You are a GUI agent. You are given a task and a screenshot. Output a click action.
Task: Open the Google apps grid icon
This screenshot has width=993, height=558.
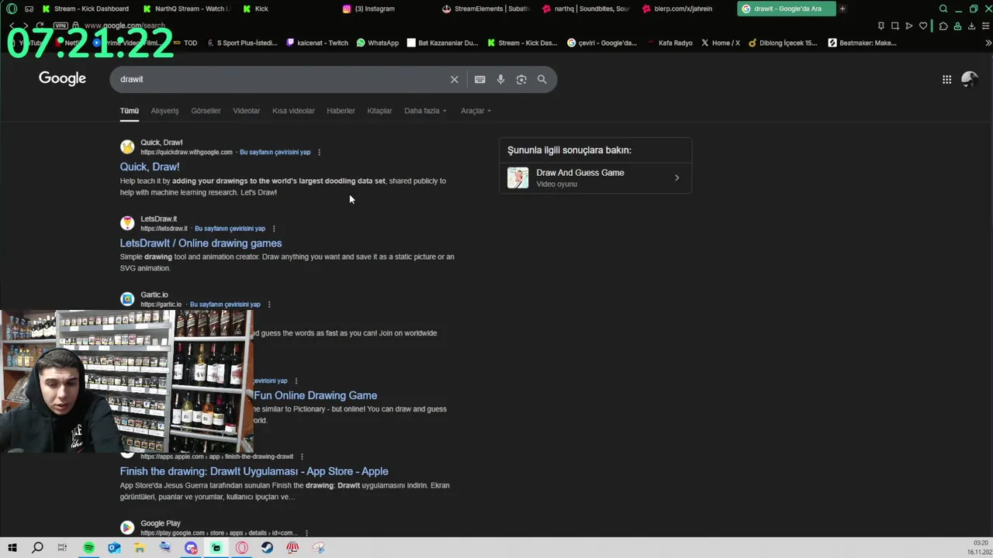coord(946,79)
